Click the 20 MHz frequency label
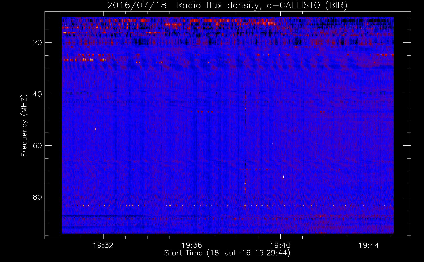The height and width of the screenshot is (262, 424). [x=38, y=43]
